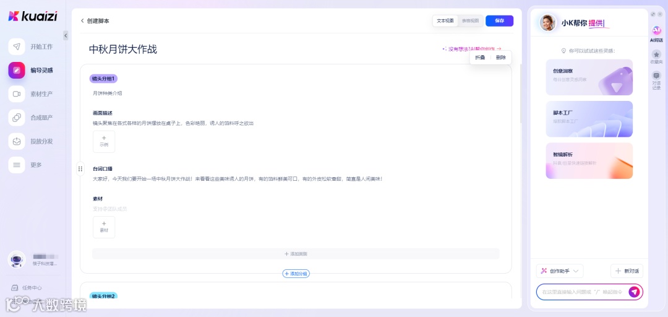Open the 收藏夹 star icon

[x=656, y=54]
